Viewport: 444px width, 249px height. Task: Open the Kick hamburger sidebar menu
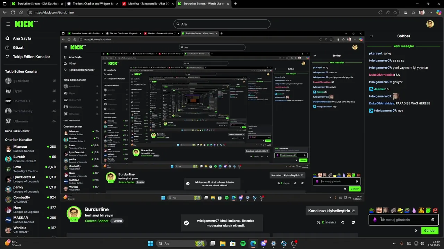point(8,24)
